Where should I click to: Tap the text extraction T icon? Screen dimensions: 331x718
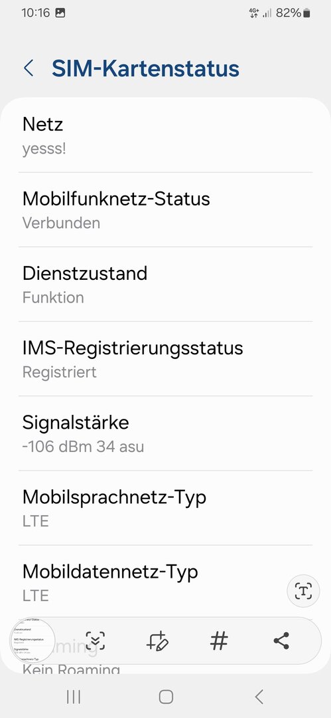coord(303,591)
